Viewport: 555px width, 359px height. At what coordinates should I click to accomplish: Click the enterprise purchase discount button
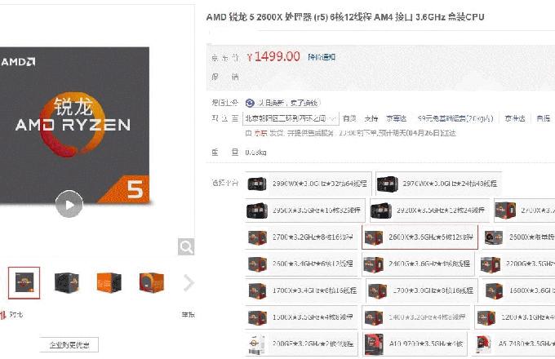(x=69, y=345)
